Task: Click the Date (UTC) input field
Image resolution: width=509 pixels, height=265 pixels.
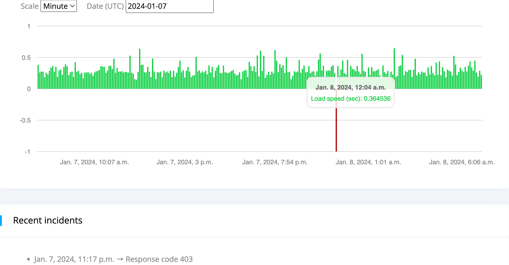Action: tap(169, 6)
